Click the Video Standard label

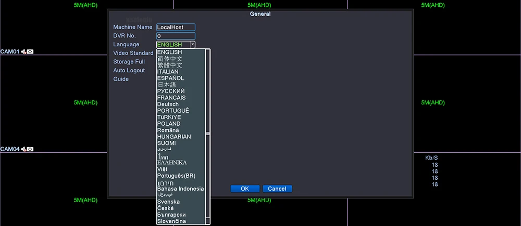(133, 53)
